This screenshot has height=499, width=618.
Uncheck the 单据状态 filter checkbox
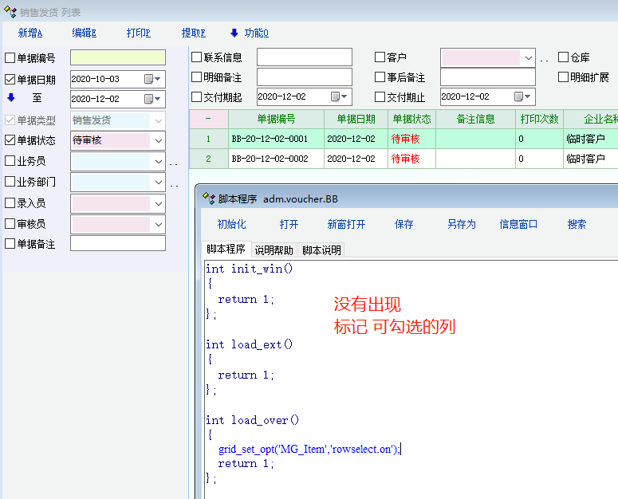pos(10,141)
